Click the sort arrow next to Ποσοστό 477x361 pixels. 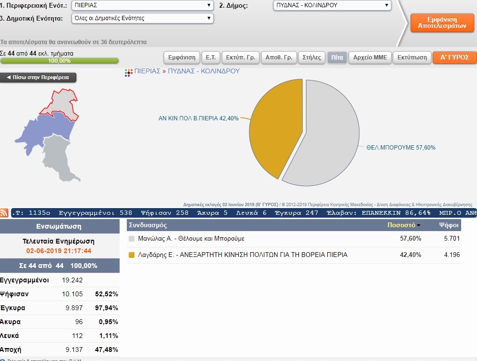(x=418, y=225)
